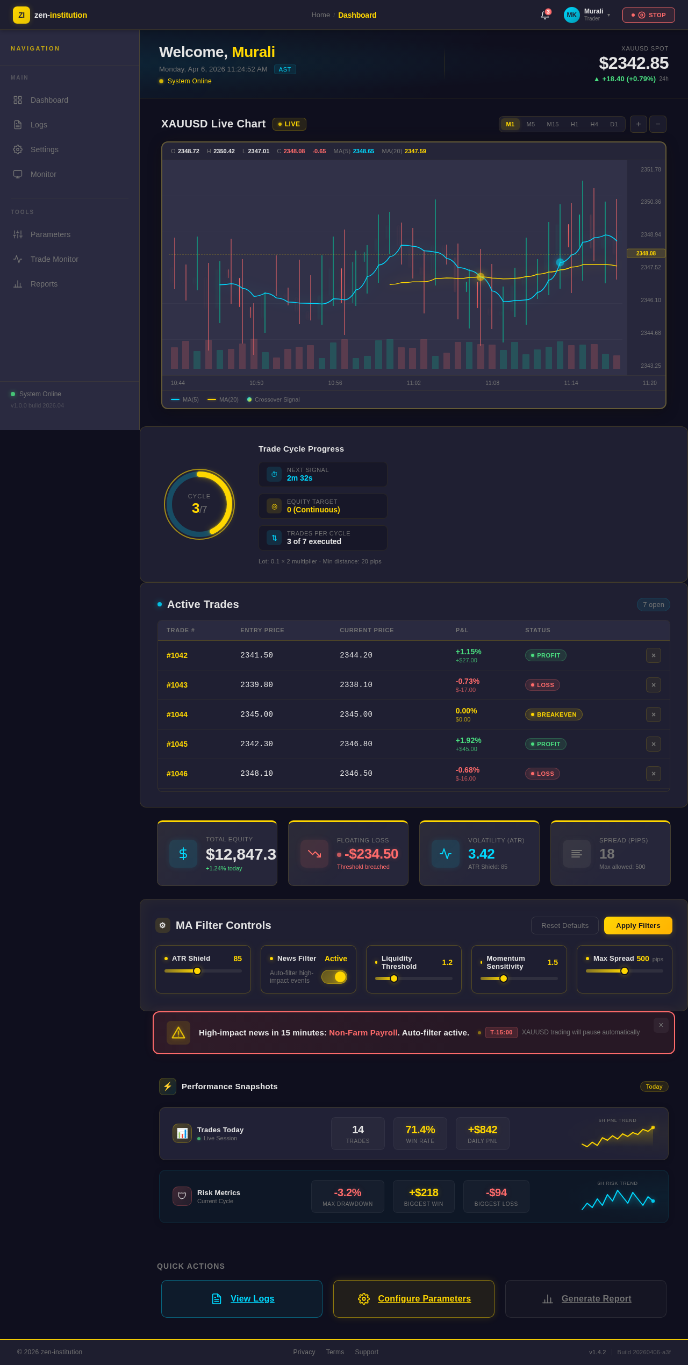The height and width of the screenshot is (1365, 688).
Task: Zoom in the chart with plus
Action: 639,124
